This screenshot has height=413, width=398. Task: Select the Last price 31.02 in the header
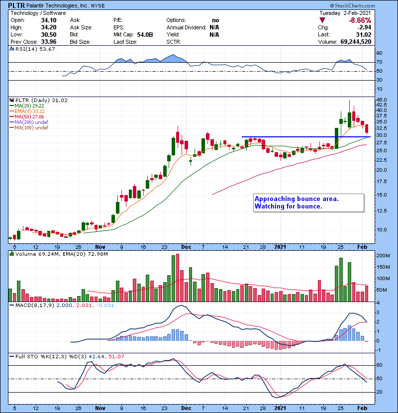(364, 35)
